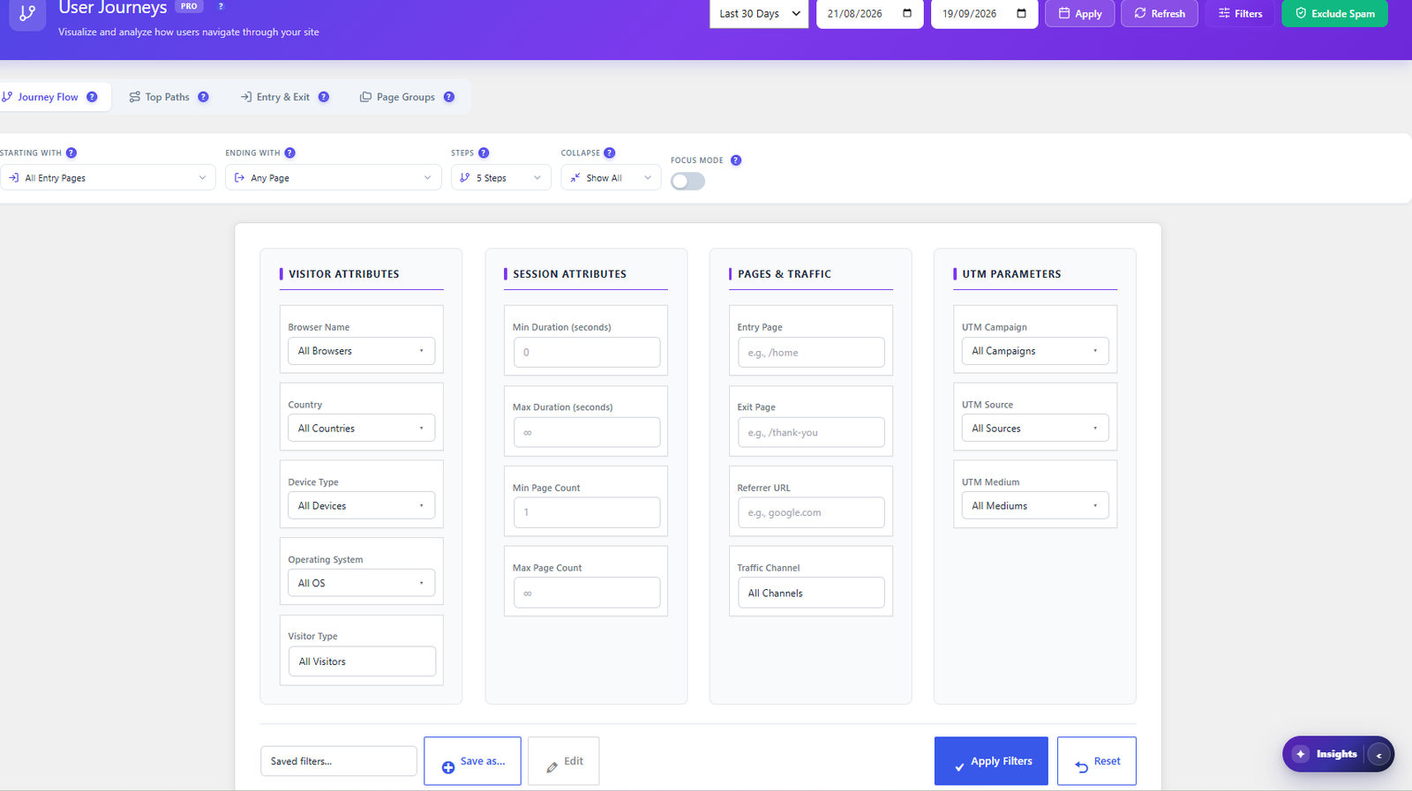Open the 5 Steps dropdown

click(x=501, y=177)
